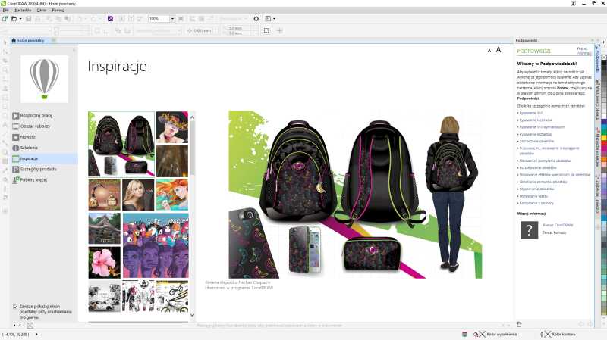Click the 'Rozpocznij pracę' sidebar icon
Image resolution: width=607 pixels, height=340 pixels.
[15, 115]
